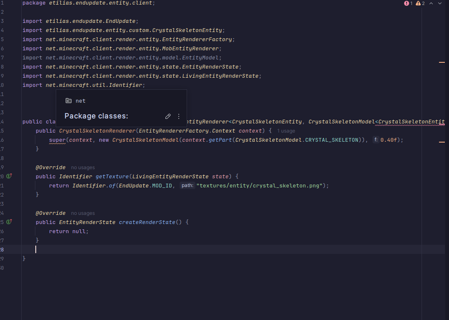This screenshot has width=449, height=320.
Task: Click the yellow warning count indicator
Action: pyautogui.click(x=420, y=3)
